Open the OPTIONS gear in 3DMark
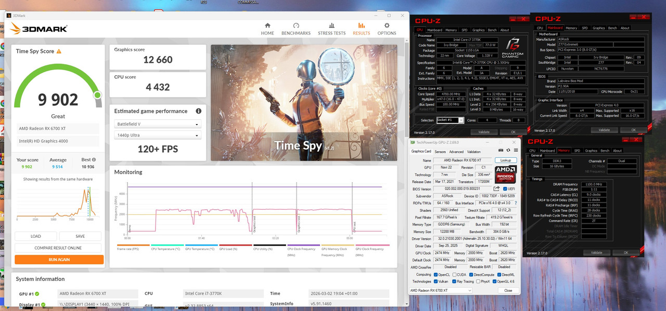The height and width of the screenshot is (311, 666). coord(387,29)
